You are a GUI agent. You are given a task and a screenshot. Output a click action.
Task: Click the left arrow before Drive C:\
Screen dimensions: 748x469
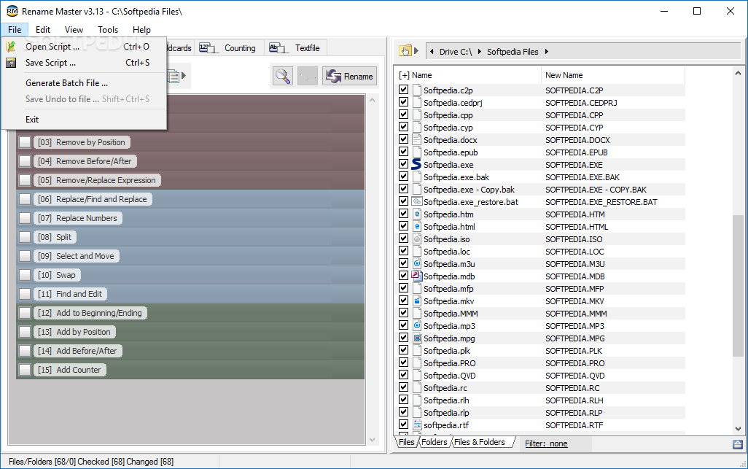pos(432,52)
